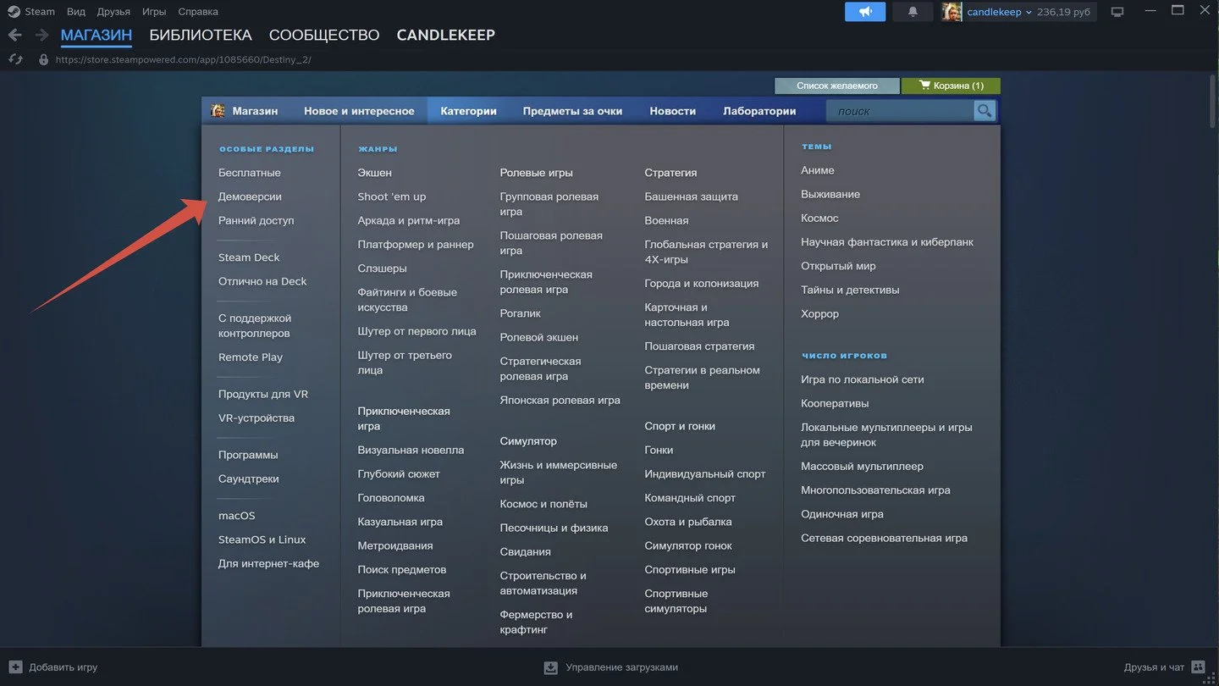1219x686 pixels.
Task: Open the Ранний доступ link
Action: coord(256,220)
